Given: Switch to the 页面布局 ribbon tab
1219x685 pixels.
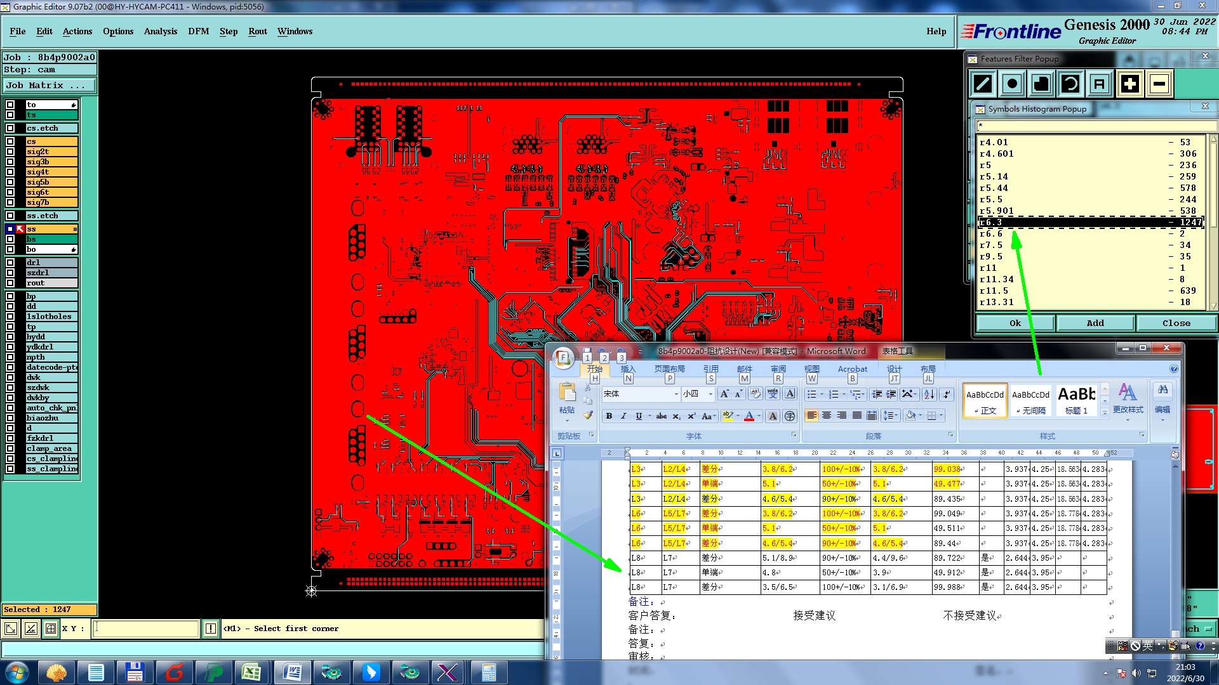Looking at the screenshot, I should pos(669,369).
